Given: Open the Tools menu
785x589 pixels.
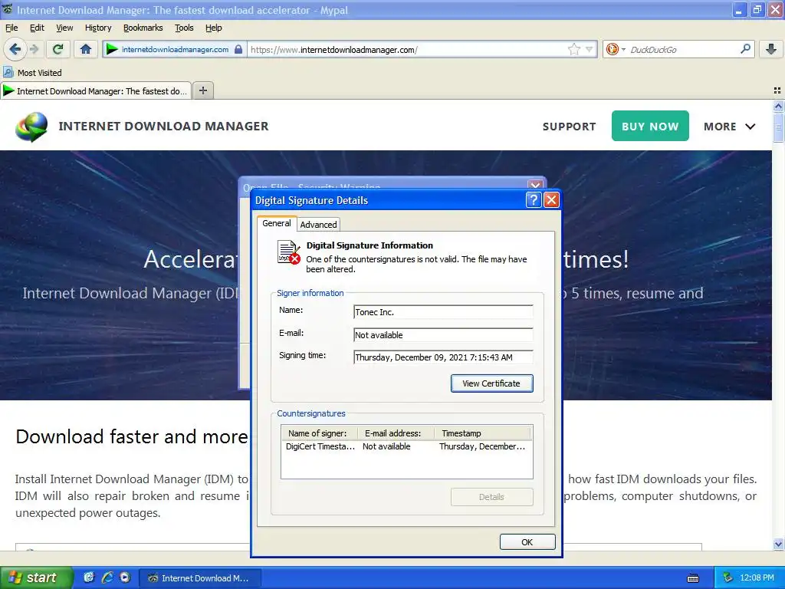Looking at the screenshot, I should [184, 28].
